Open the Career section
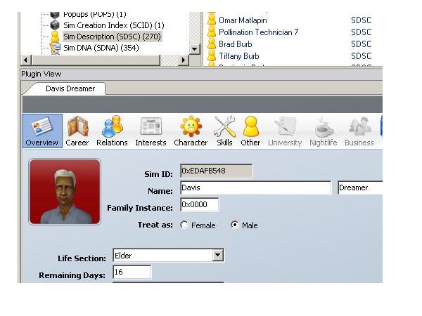422x316 pixels. point(77,131)
